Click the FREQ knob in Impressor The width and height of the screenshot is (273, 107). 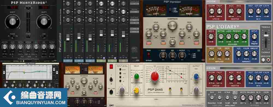click(189, 27)
